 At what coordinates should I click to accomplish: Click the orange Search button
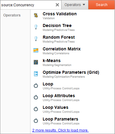tap(102, 5)
